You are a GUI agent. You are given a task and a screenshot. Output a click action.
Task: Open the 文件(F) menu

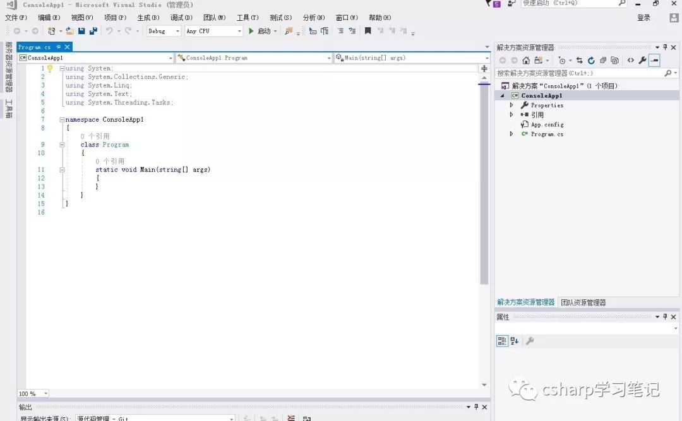pyautogui.click(x=16, y=18)
